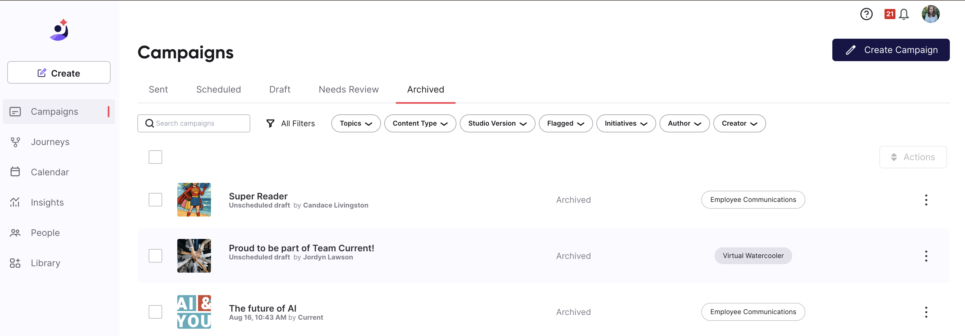Open the user profile avatar

[930, 14]
